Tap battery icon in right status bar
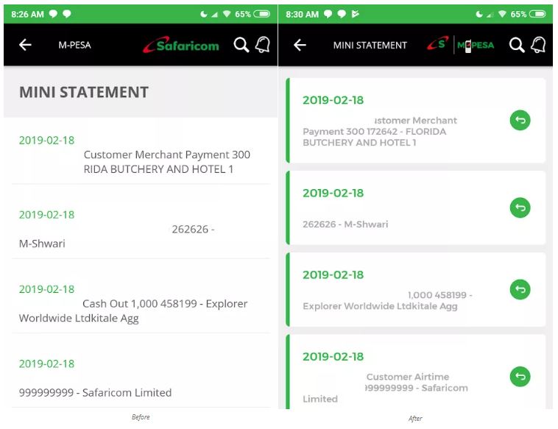Image resolution: width=558 pixels, height=429 pixels. [x=537, y=14]
